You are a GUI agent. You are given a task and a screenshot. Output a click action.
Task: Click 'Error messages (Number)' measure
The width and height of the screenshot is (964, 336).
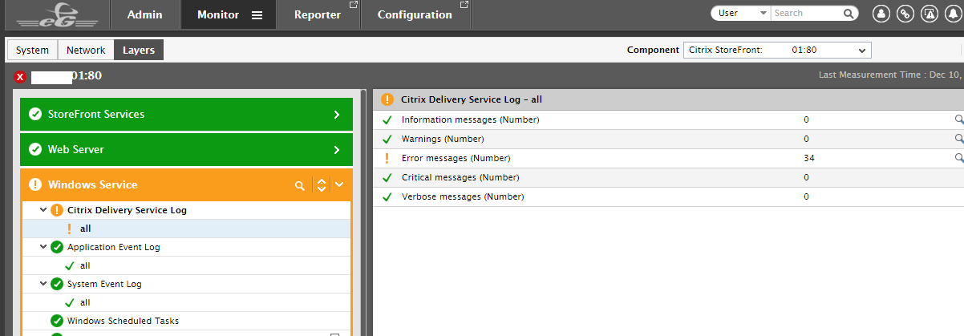click(x=456, y=158)
